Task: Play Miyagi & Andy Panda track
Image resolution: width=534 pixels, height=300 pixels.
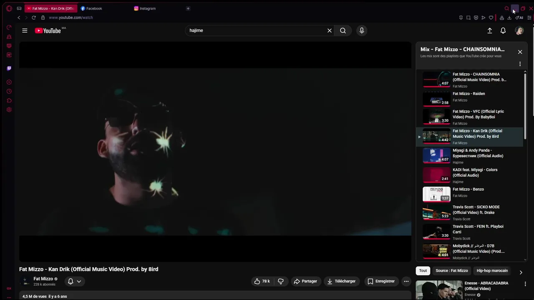Action: pyautogui.click(x=469, y=156)
